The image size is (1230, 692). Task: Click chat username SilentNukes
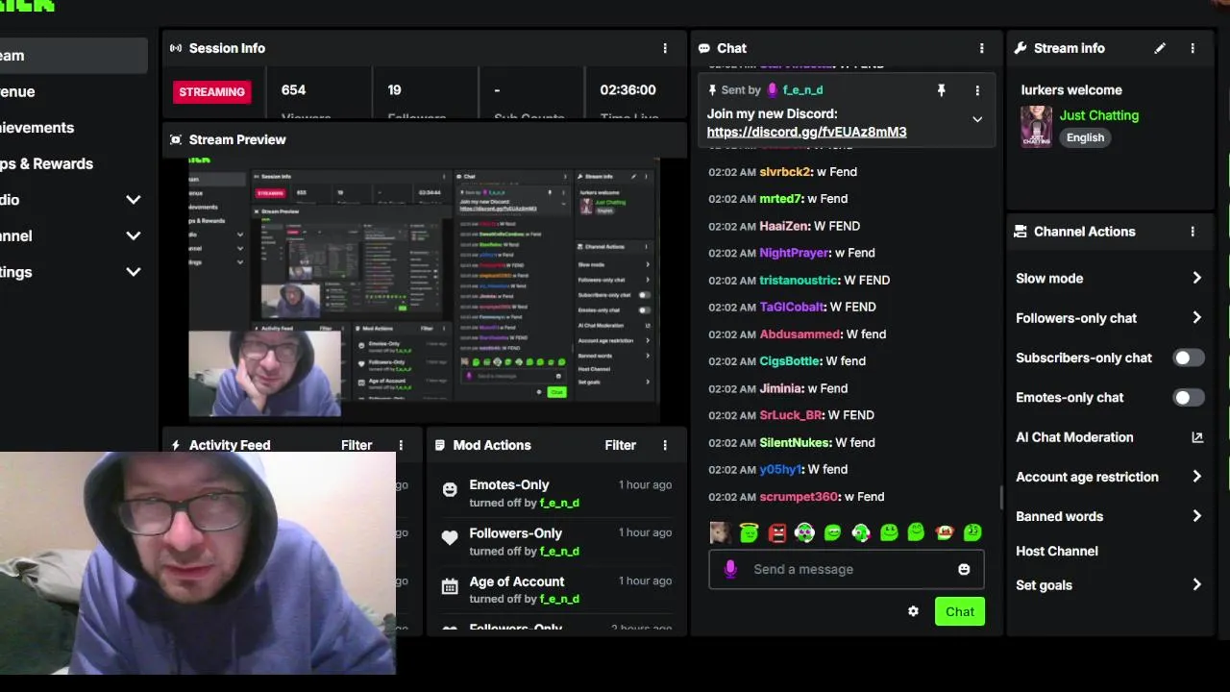tap(794, 442)
